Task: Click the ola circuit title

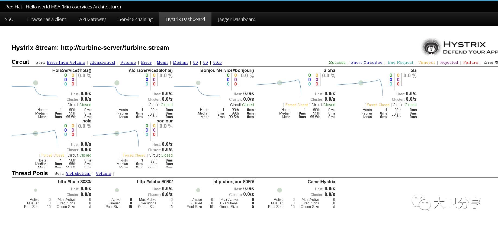Action: tap(413, 70)
